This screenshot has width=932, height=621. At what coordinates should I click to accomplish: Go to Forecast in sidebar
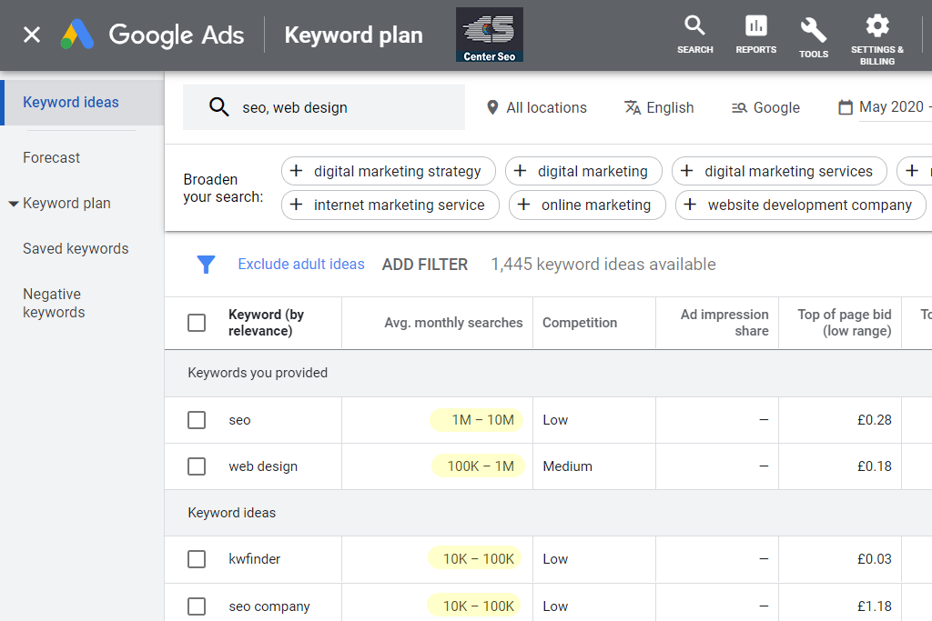(x=52, y=157)
